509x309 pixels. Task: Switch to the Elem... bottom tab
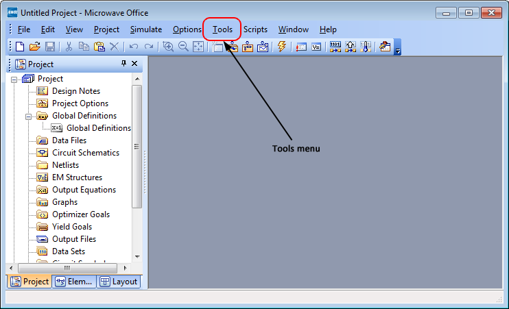(74, 282)
